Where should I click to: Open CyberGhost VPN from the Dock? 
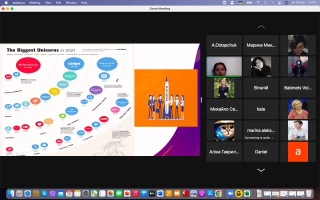[238, 193]
